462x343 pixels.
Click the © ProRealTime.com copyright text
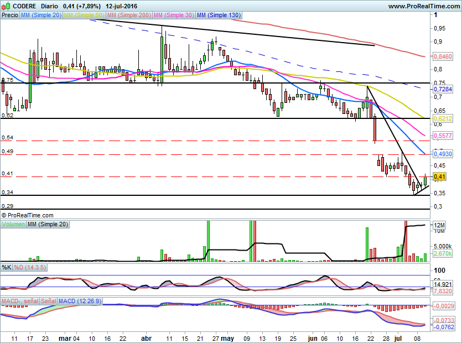28,215
